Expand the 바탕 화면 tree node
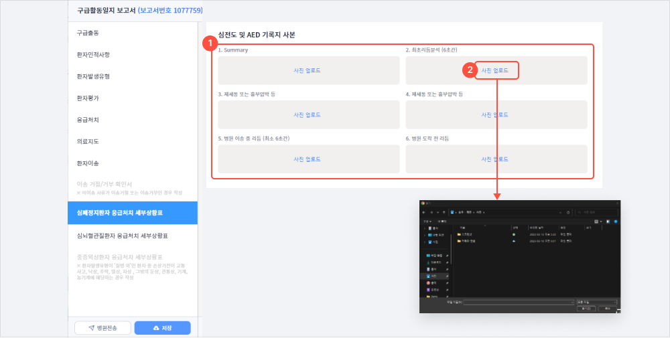Image resolution: width=670 pixels, height=338 pixels. click(x=425, y=235)
